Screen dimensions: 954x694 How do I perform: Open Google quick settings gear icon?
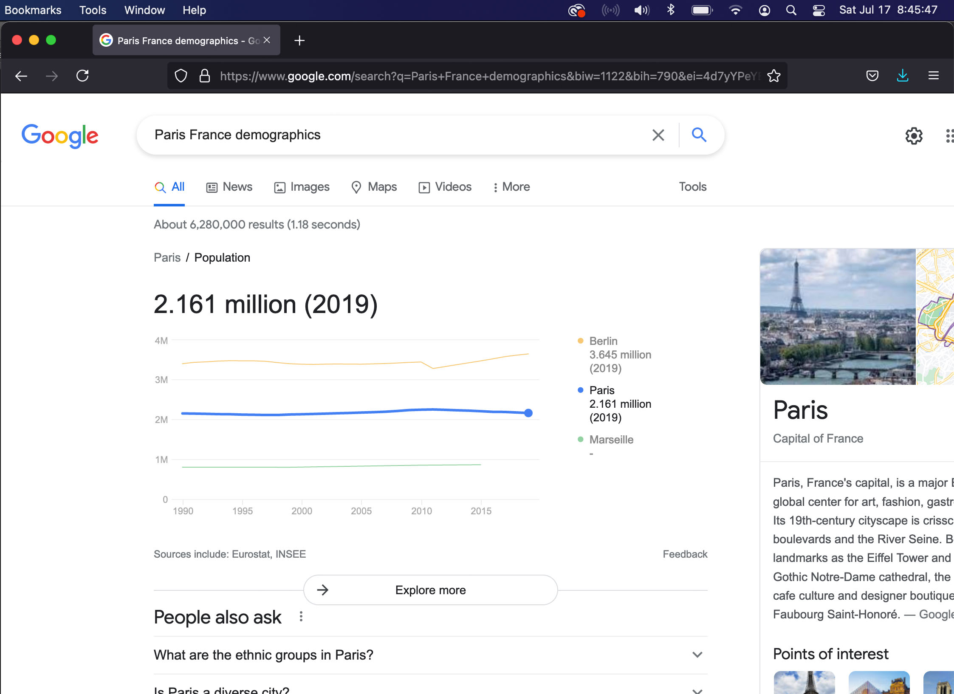[914, 136]
